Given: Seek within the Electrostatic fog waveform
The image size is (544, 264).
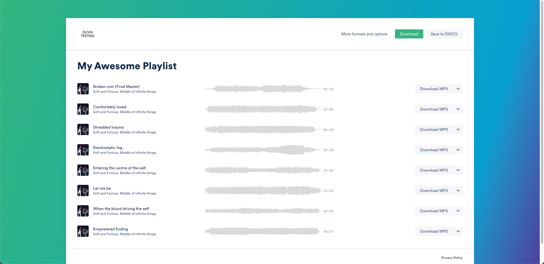Looking at the screenshot, I should pyautogui.click(x=263, y=150).
